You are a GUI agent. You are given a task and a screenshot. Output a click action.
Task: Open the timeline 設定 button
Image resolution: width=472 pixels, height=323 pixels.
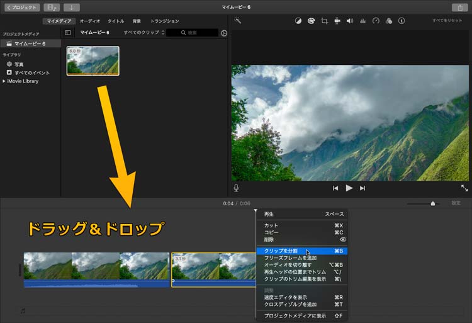[456, 203]
